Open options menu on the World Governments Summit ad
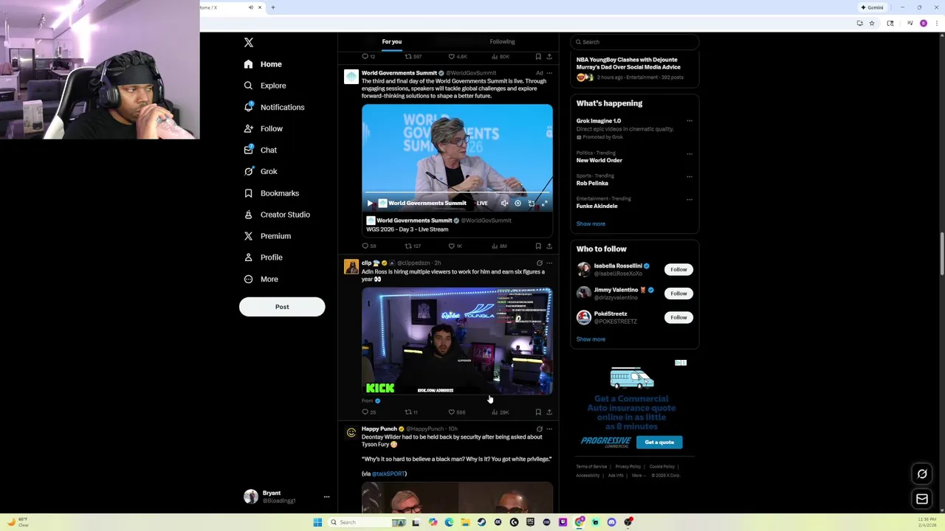This screenshot has height=531, width=945. 549,73
